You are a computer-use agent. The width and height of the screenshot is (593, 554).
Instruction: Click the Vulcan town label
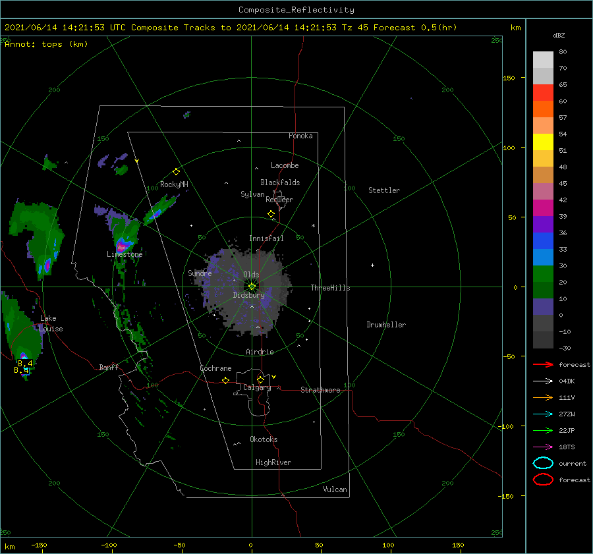tap(335, 489)
